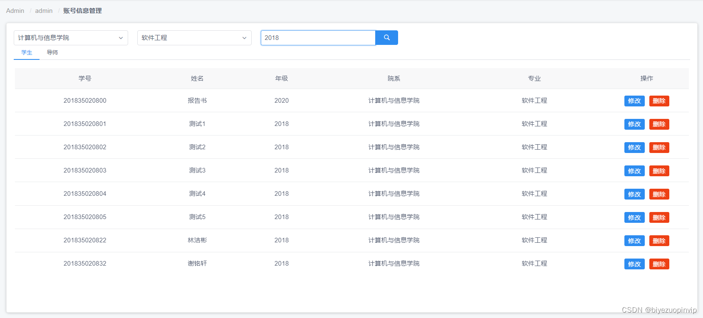The image size is (703, 318).
Task: Click 删除 in the 测试2 row
Action: [x=659, y=148]
